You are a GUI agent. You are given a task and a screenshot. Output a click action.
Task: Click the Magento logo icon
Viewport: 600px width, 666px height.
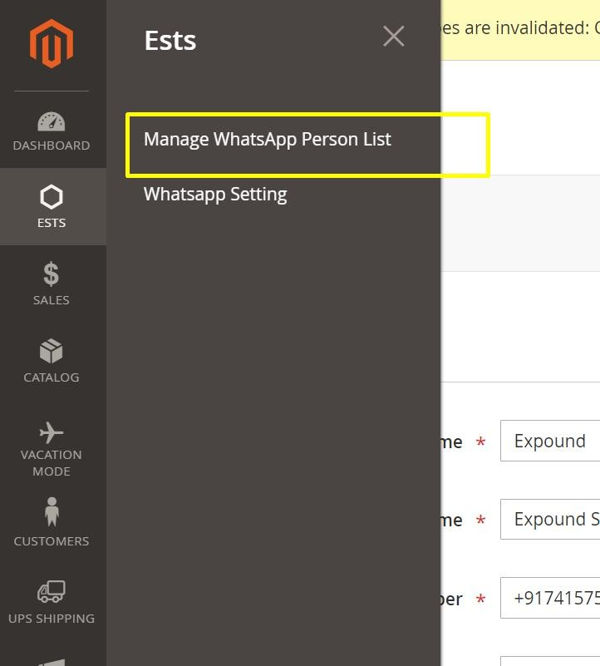(52, 43)
